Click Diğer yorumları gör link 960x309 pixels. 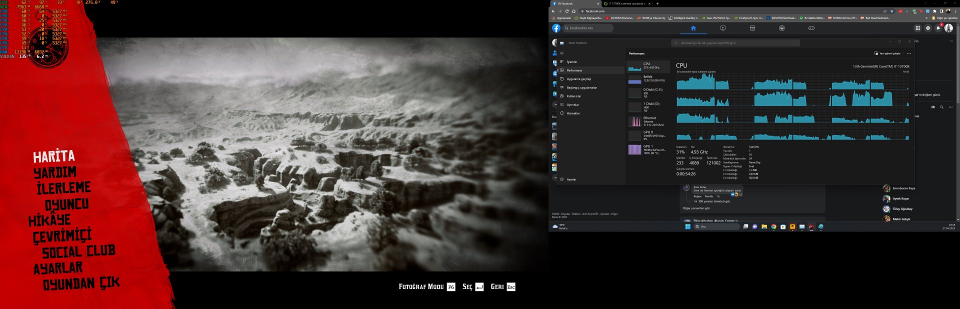pyautogui.click(x=696, y=208)
